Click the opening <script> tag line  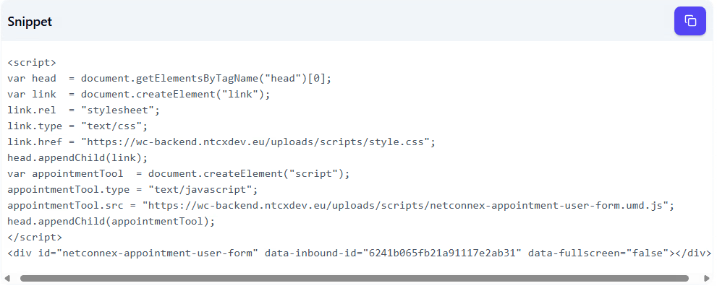(x=32, y=63)
